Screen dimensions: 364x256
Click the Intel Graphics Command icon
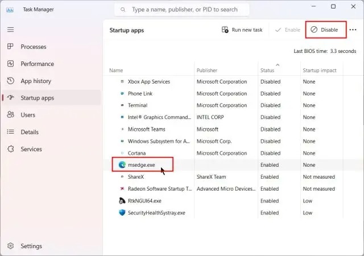click(x=122, y=117)
